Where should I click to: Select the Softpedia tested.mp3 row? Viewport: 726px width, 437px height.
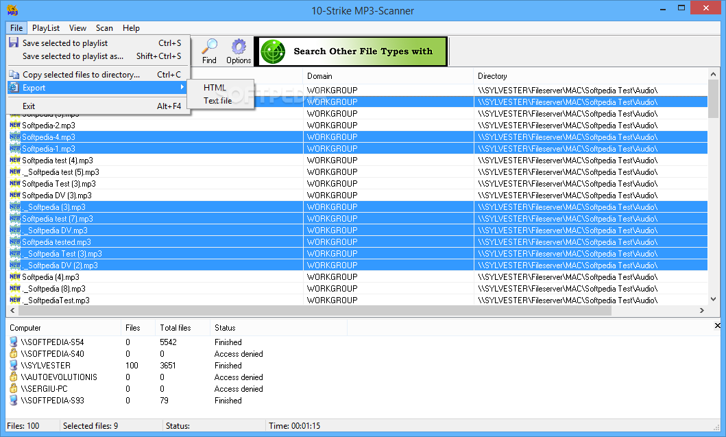(x=357, y=242)
